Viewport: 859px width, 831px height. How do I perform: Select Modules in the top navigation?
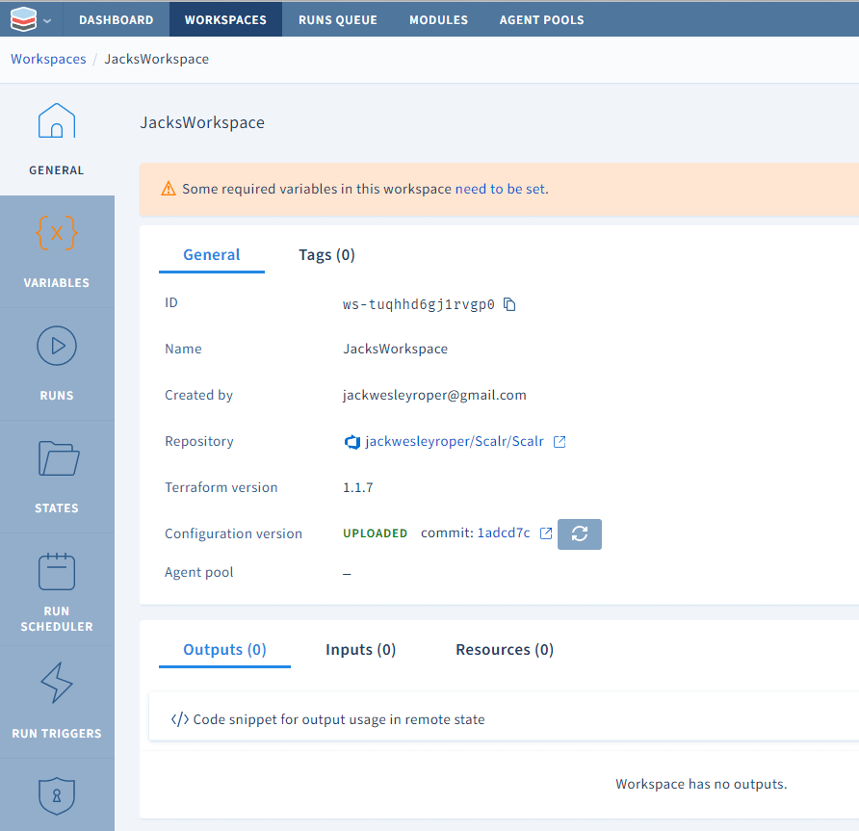pyautogui.click(x=438, y=18)
